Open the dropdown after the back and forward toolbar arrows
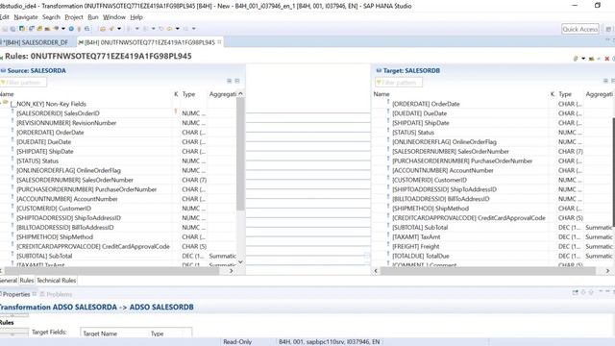The height and width of the screenshot is (346, 615). [x=177, y=29]
